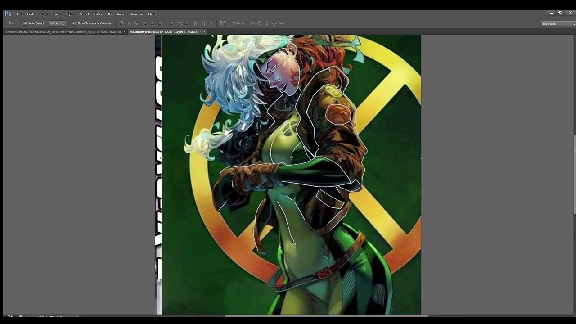The width and height of the screenshot is (576, 324).
Task: Click Distribute Horizontal Centers icon
Action: tap(203, 23)
